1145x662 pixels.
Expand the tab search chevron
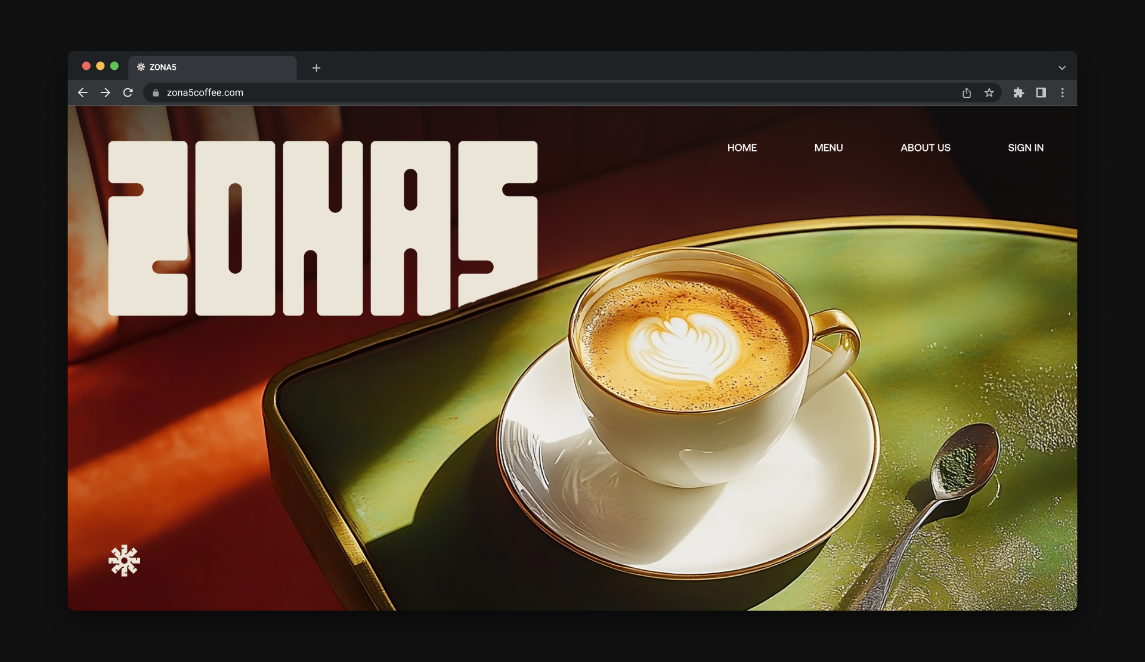click(1062, 68)
